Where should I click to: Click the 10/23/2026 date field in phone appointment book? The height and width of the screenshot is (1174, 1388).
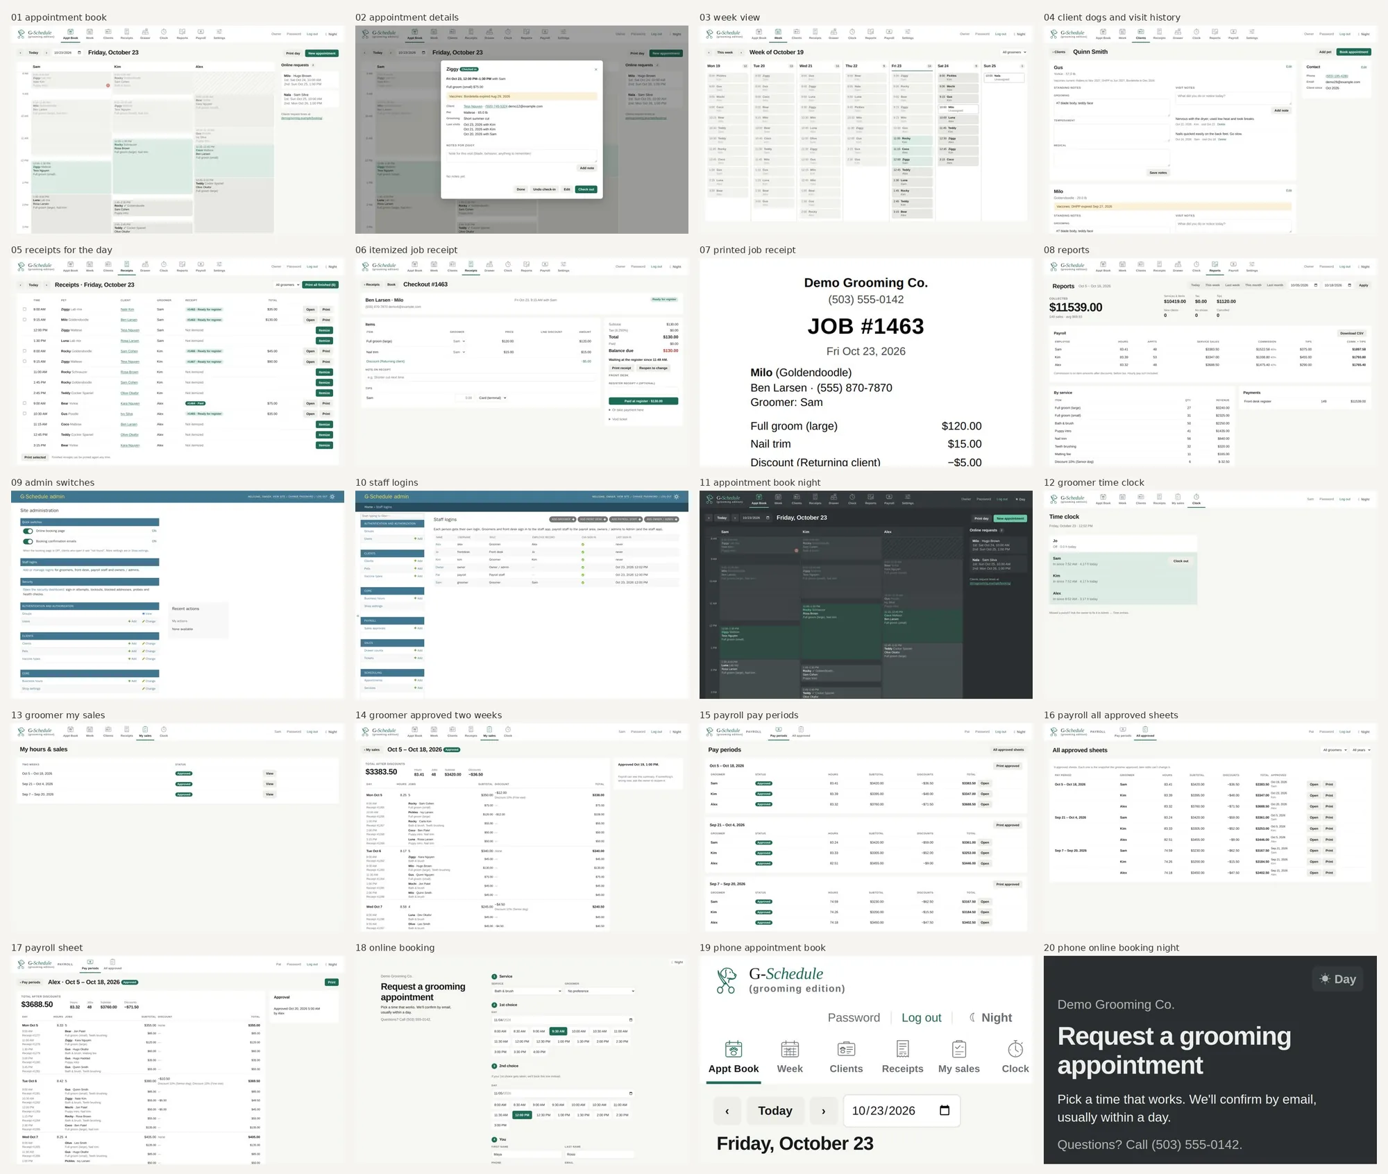pyautogui.click(x=902, y=1111)
